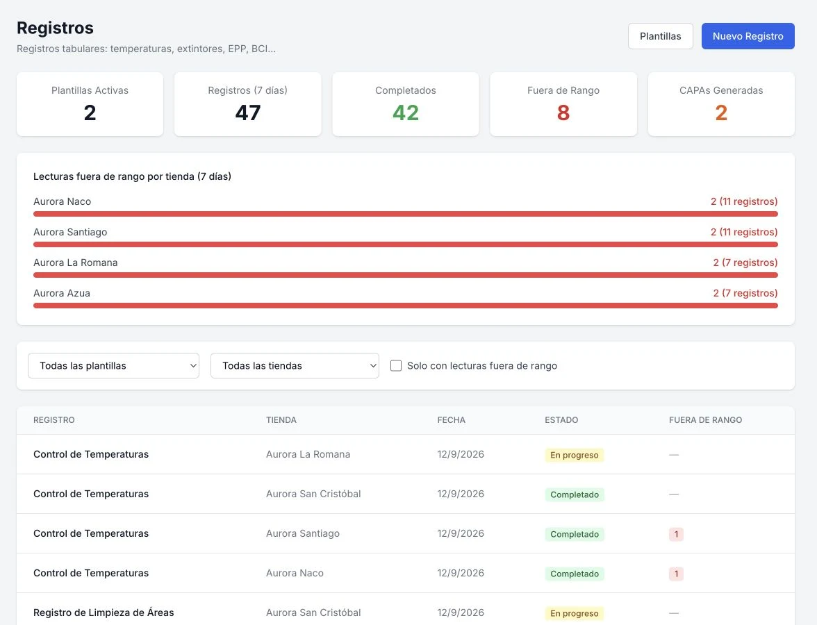This screenshot has height=625, width=817.
Task: Click the Registros page heading
Action: click(56, 28)
